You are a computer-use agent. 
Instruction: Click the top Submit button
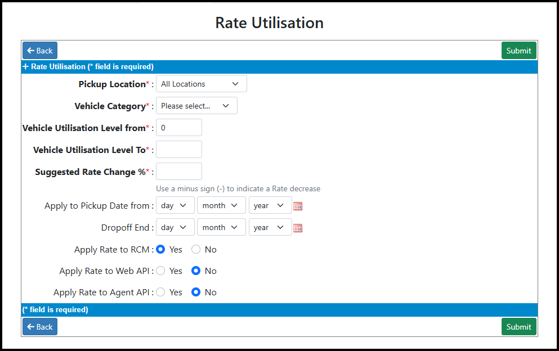coord(518,51)
